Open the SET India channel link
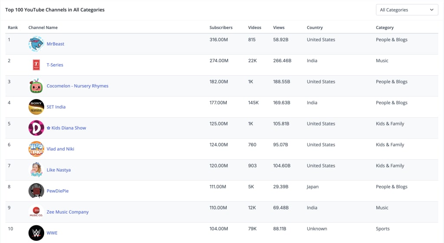 [x=56, y=107]
